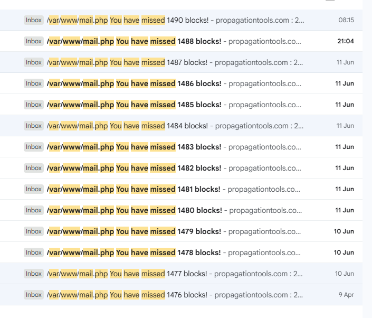Click the 11 Jun date on the 1480 row
This screenshot has width=372, height=318.
[x=345, y=210]
